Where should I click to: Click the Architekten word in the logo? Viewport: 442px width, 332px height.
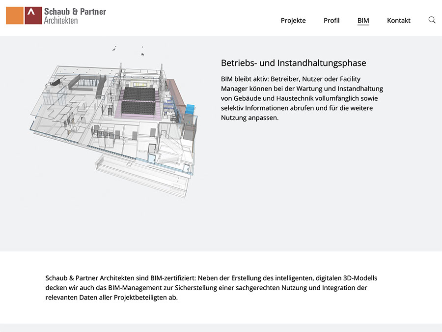coord(60,21)
